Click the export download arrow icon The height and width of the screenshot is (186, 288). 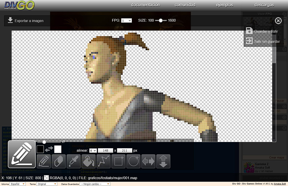(x=10, y=20)
